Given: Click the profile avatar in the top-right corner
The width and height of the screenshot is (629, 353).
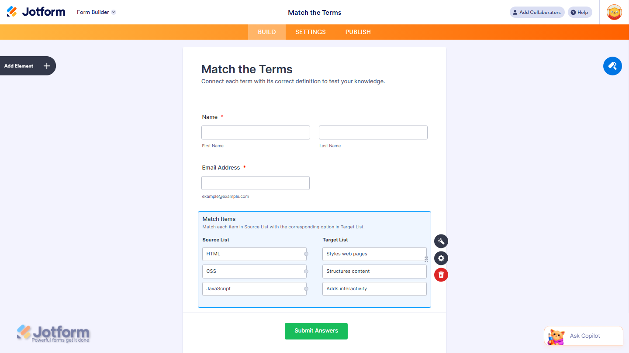Looking at the screenshot, I should point(614,12).
